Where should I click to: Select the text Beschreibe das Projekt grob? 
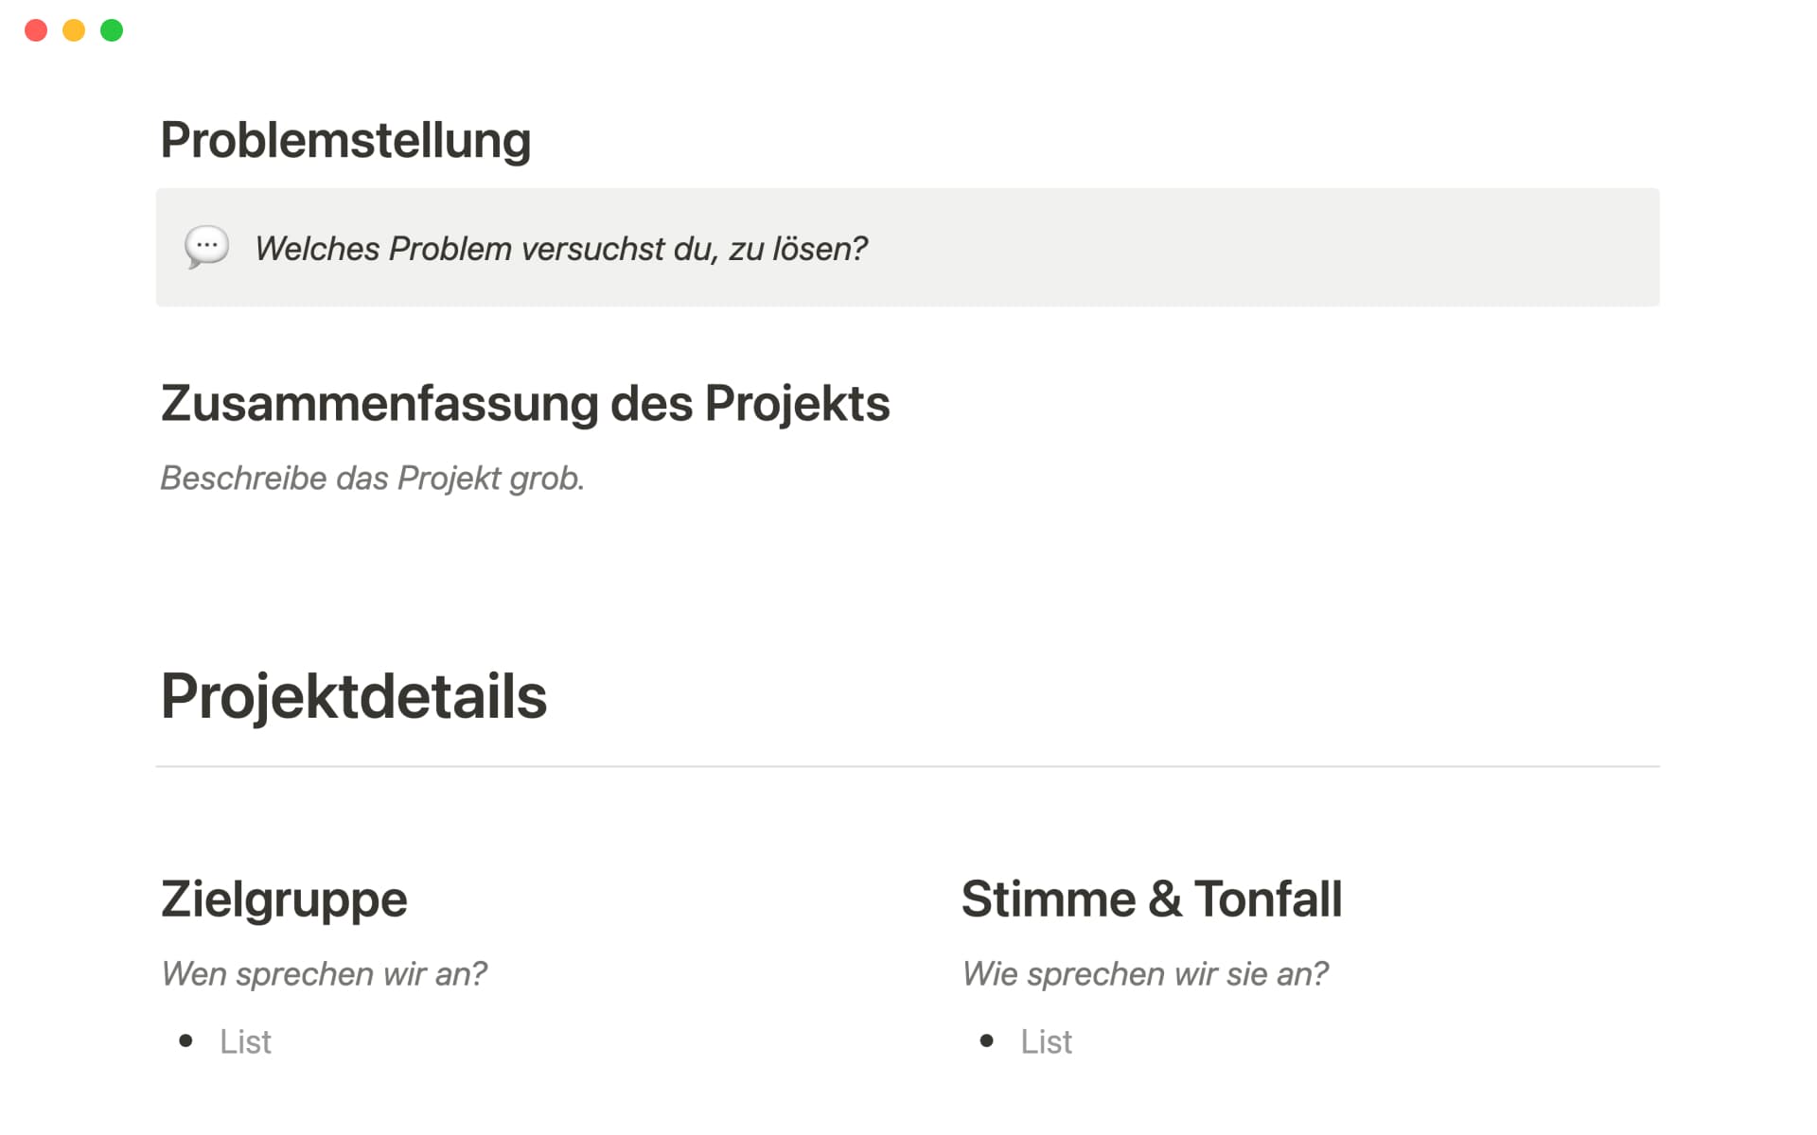pos(373,479)
